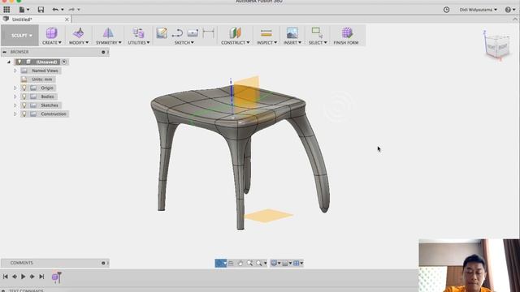
Task: Select the sketch Rectangle tool icon
Action: point(193,33)
